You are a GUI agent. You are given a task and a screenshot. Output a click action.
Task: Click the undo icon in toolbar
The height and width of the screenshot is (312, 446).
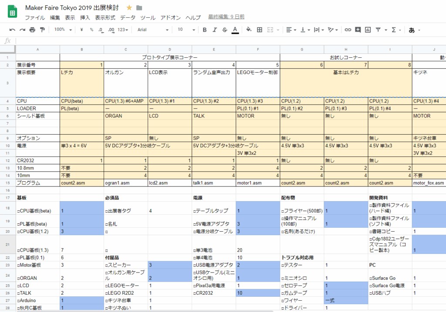tap(12, 30)
